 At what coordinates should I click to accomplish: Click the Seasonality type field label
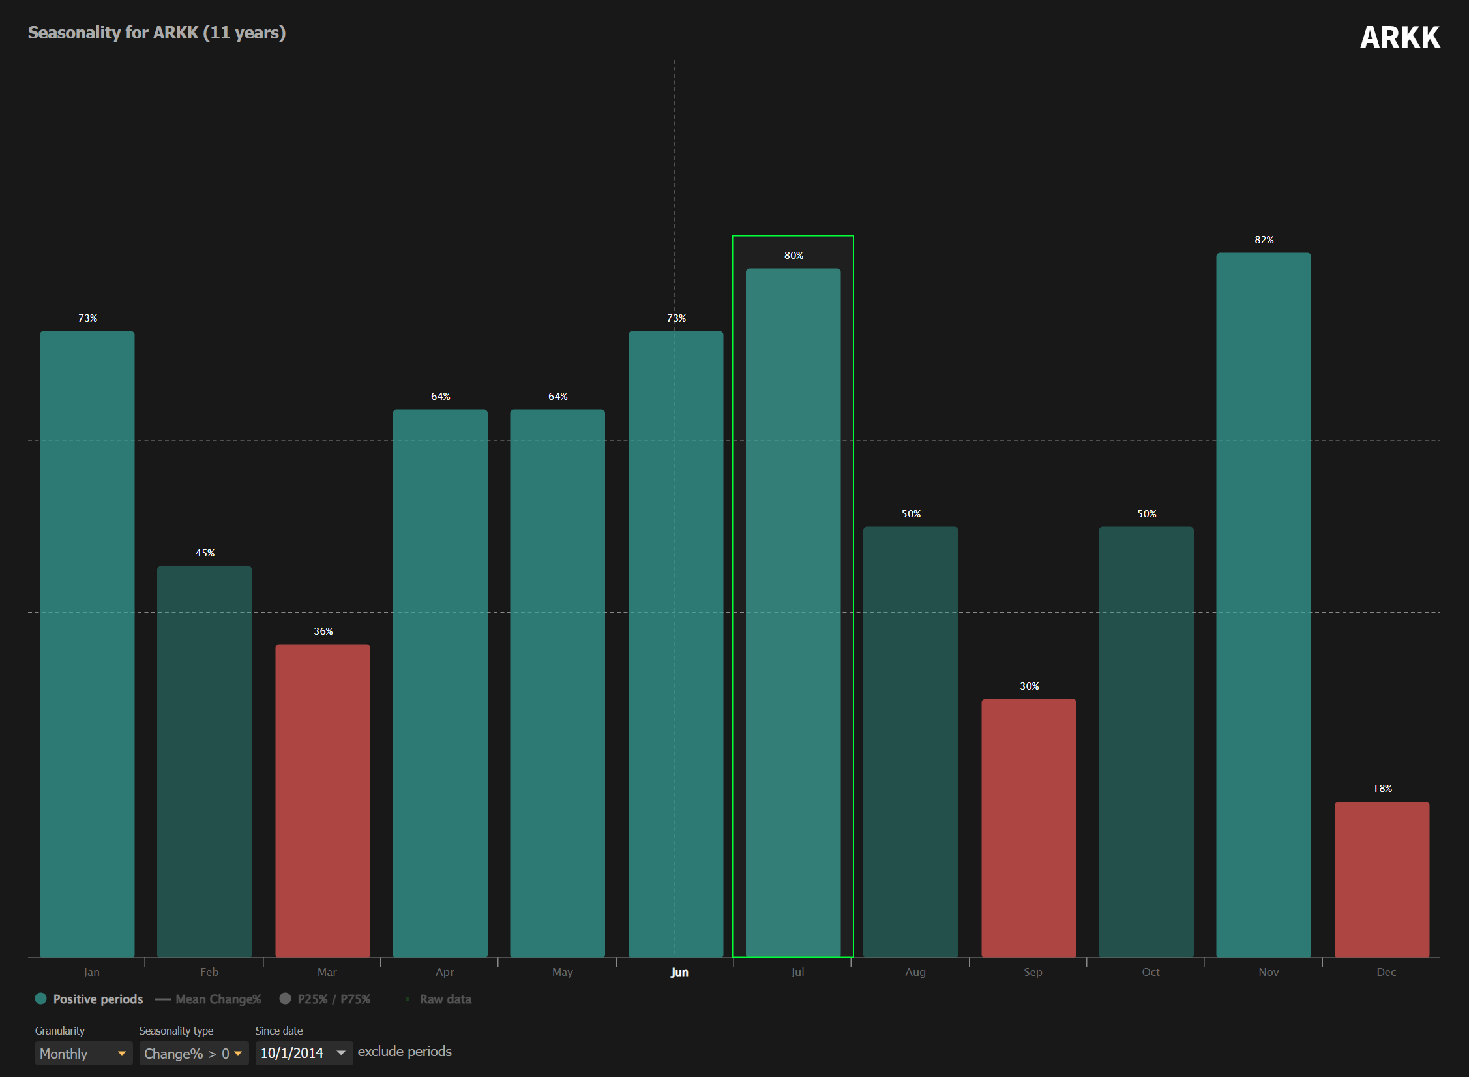coord(176,1031)
